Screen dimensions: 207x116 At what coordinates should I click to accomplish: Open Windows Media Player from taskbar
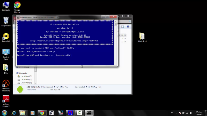[x=32, y=113]
